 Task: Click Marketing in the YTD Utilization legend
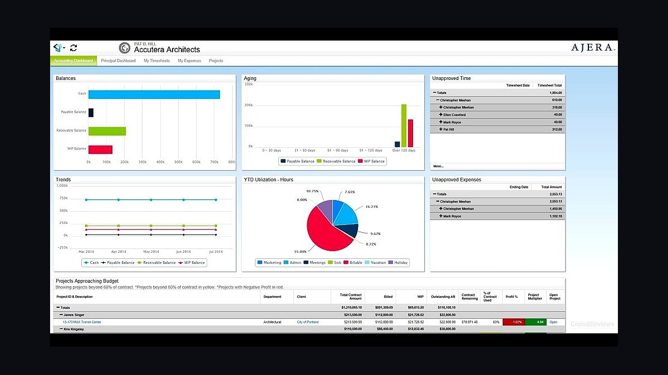tap(269, 262)
